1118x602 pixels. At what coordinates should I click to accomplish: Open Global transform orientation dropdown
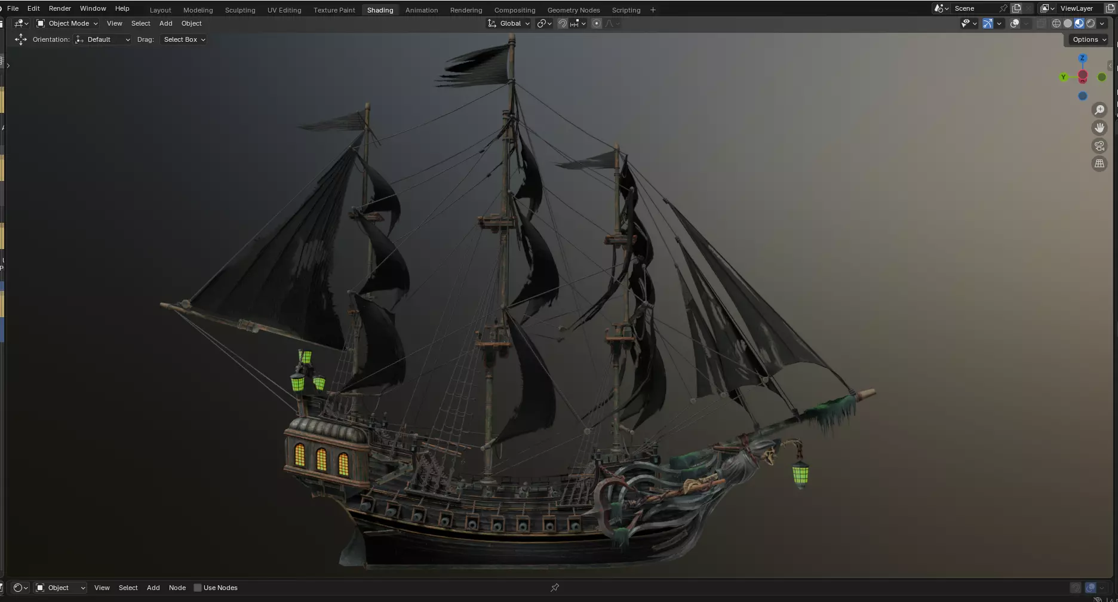(x=509, y=23)
